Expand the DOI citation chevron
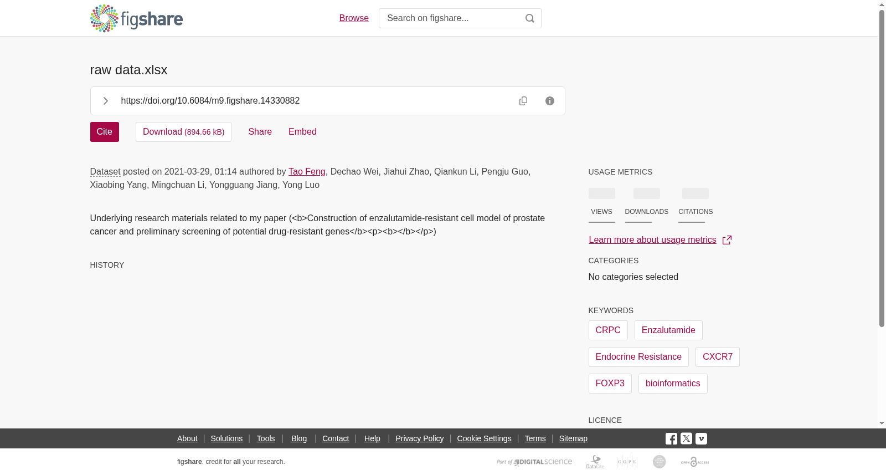886x475 pixels. coord(105,101)
